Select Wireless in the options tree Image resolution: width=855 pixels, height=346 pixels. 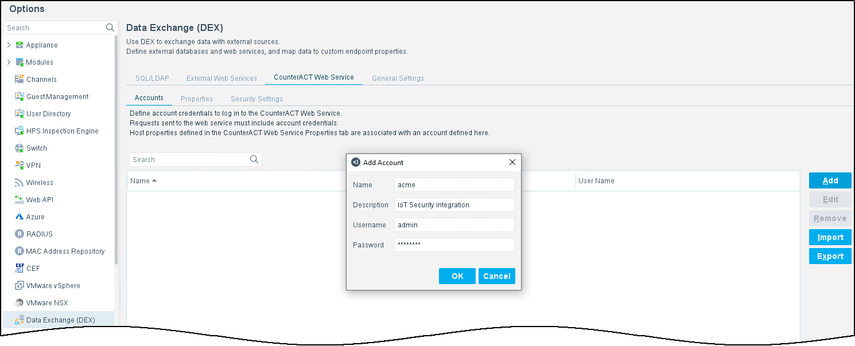40,182
